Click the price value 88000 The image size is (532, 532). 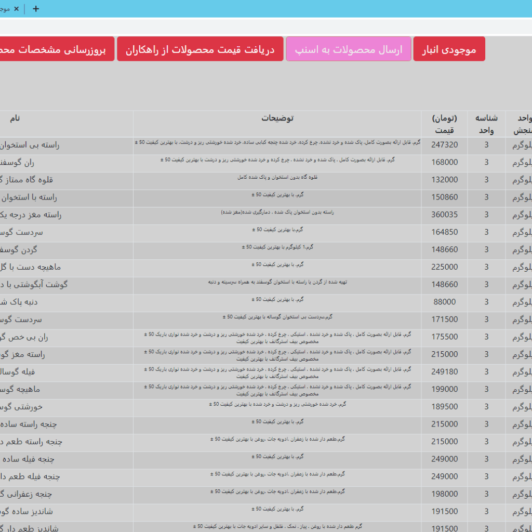click(444, 302)
